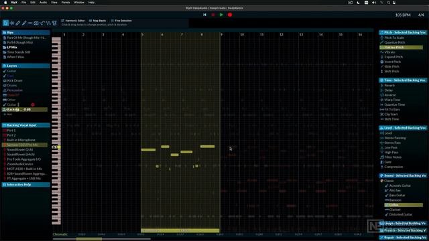This screenshot has width=429, height=241.
Task: Click the Kick Drum layer icon
Action: point(5,80)
